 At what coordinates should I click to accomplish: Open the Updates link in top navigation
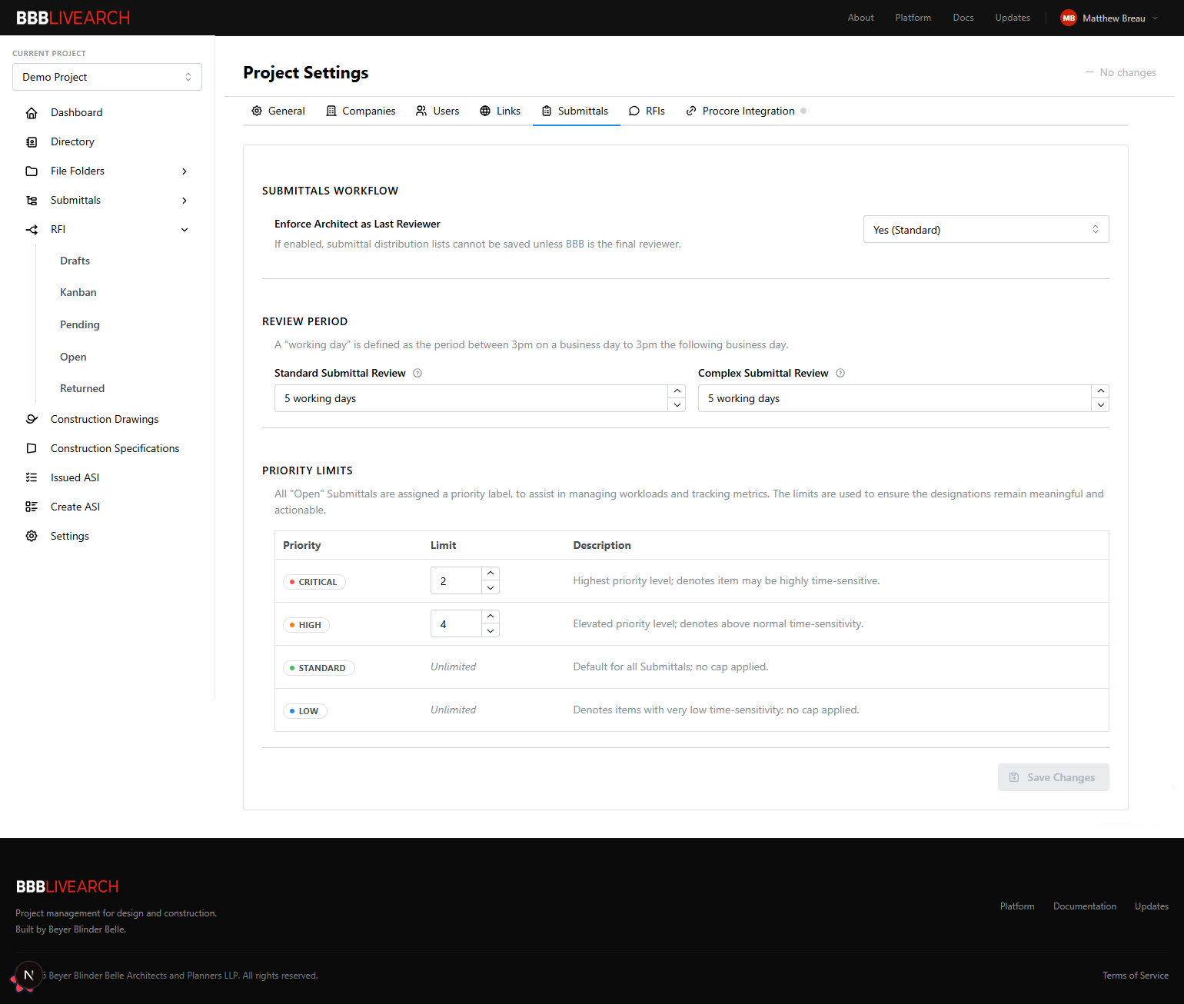pyautogui.click(x=1013, y=18)
